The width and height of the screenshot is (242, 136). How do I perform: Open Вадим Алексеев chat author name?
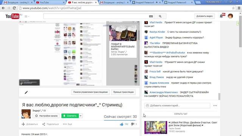pos(159,83)
